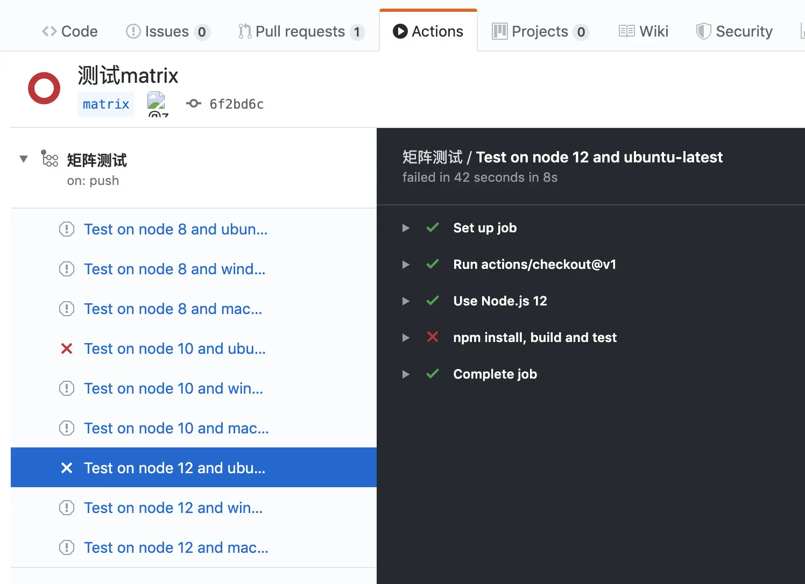Viewport: 805px width, 584px height.
Task: Click the Wiki book icon
Action: coord(626,31)
